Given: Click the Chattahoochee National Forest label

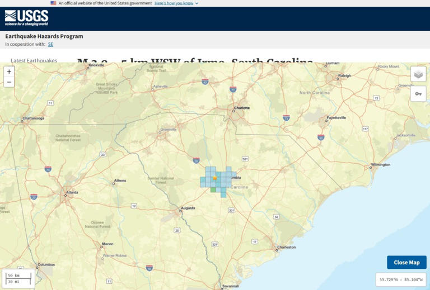Looking at the screenshot, I should pos(68,138).
